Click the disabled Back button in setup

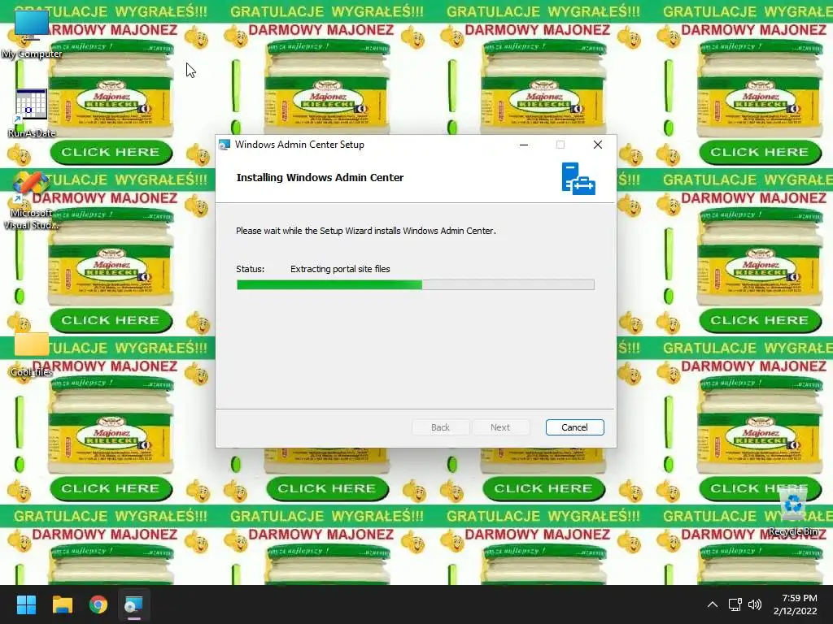coord(440,427)
